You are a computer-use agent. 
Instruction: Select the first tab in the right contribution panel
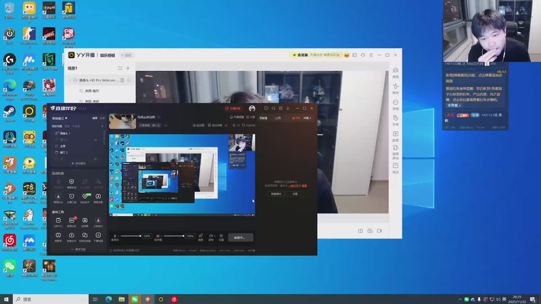tap(264, 118)
